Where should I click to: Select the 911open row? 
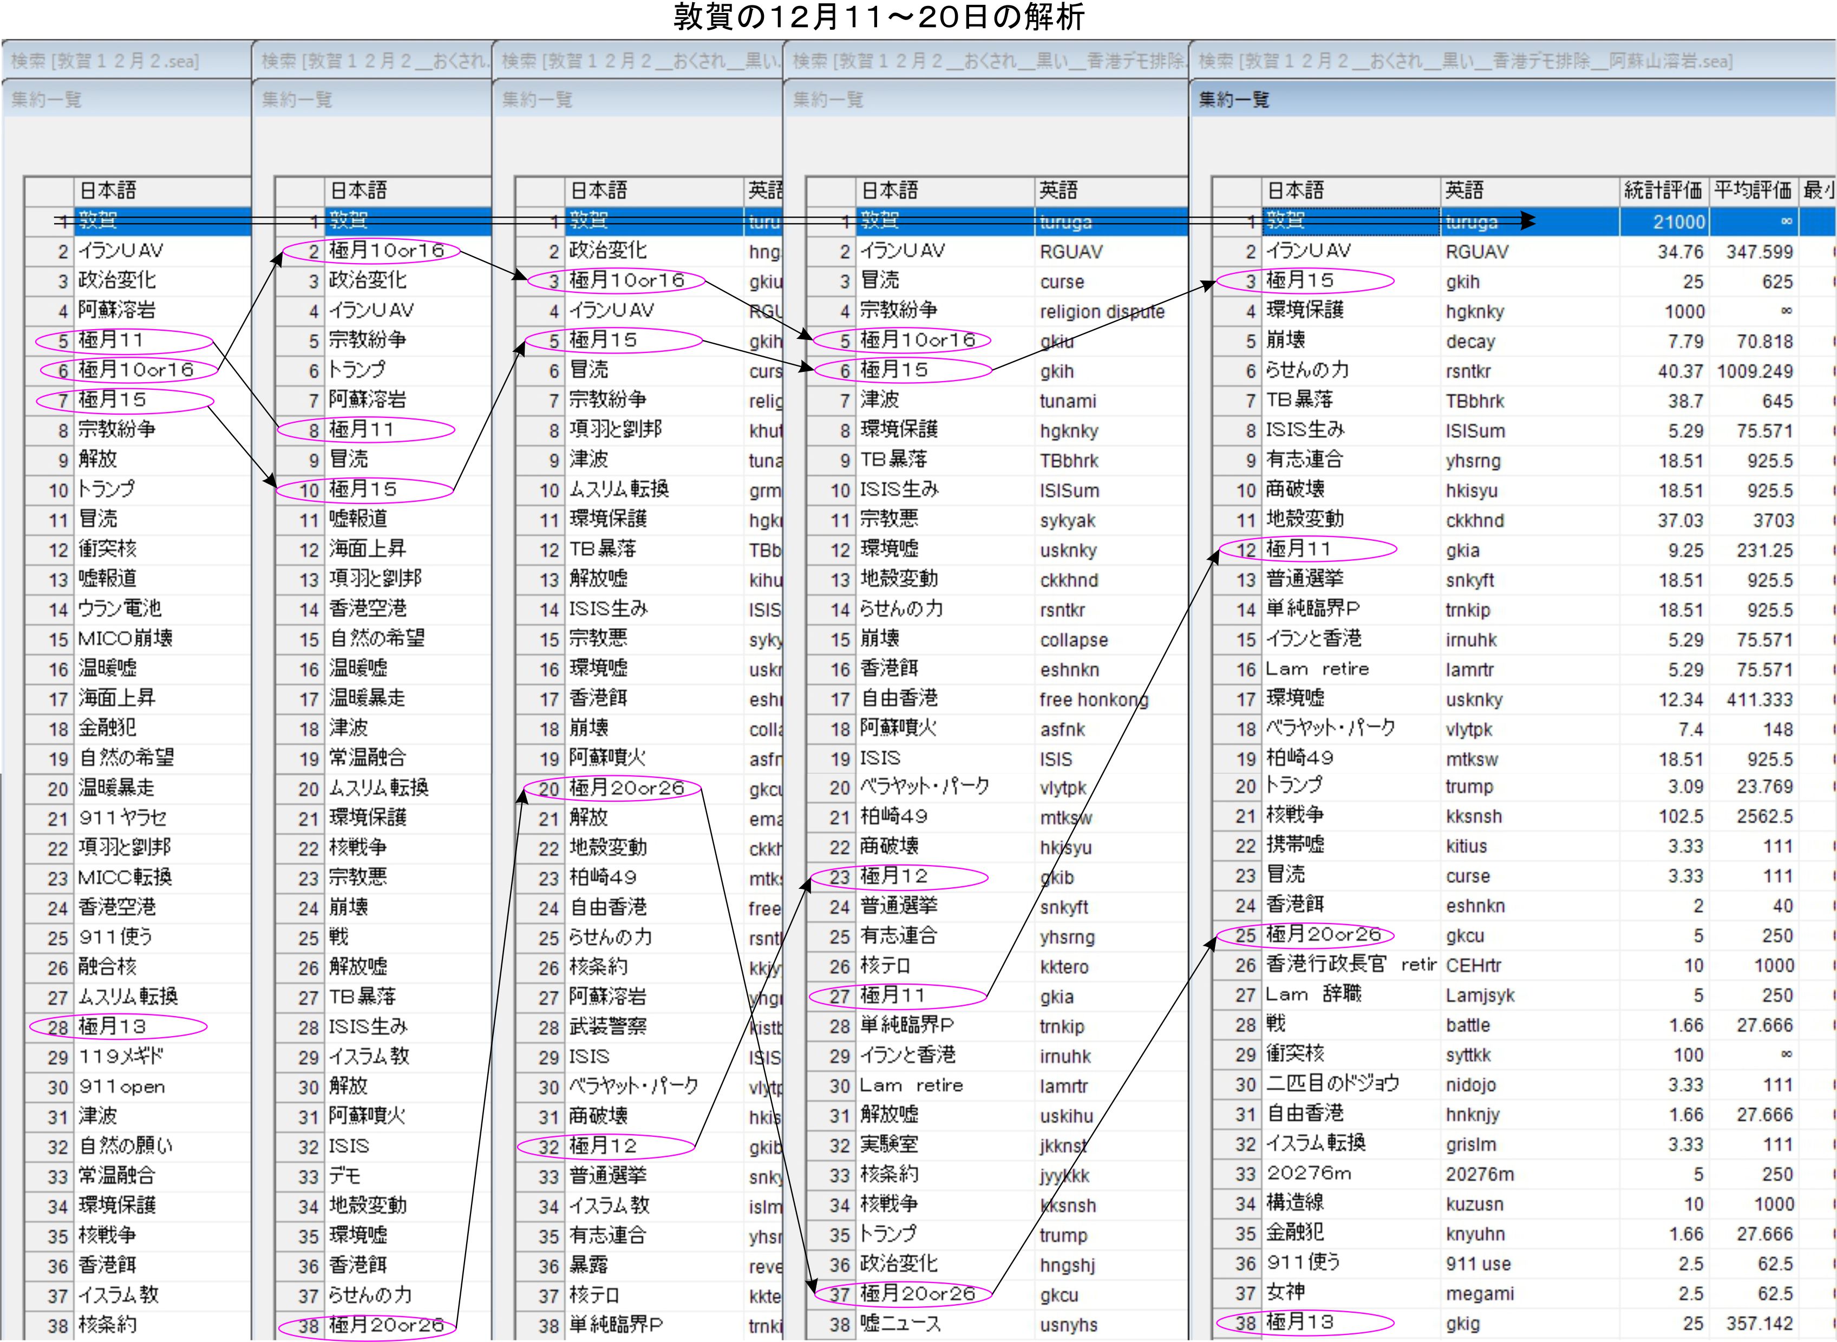point(122,1087)
